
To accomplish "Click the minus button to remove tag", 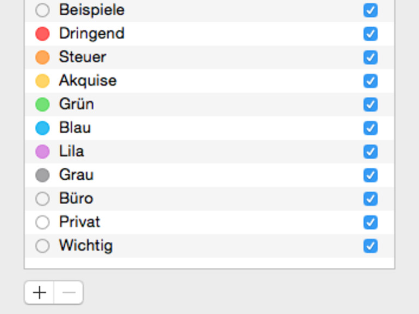I will (69, 293).
